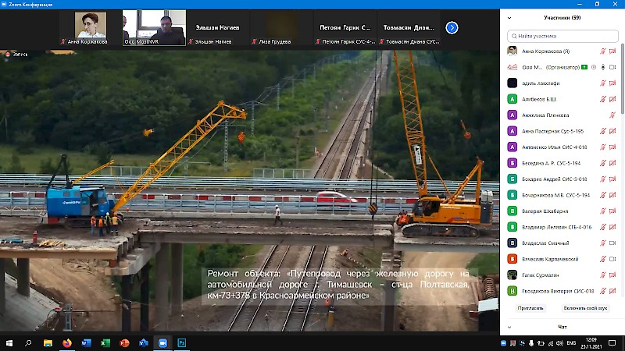Click the Найти участника search field
This screenshot has height=351, width=625.
pos(562,36)
